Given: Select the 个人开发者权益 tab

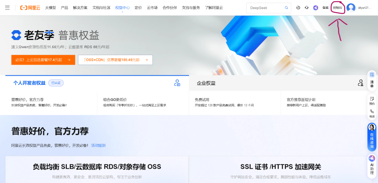Looking at the screenshot, I should pyautogui.click(x=30, y=83).
